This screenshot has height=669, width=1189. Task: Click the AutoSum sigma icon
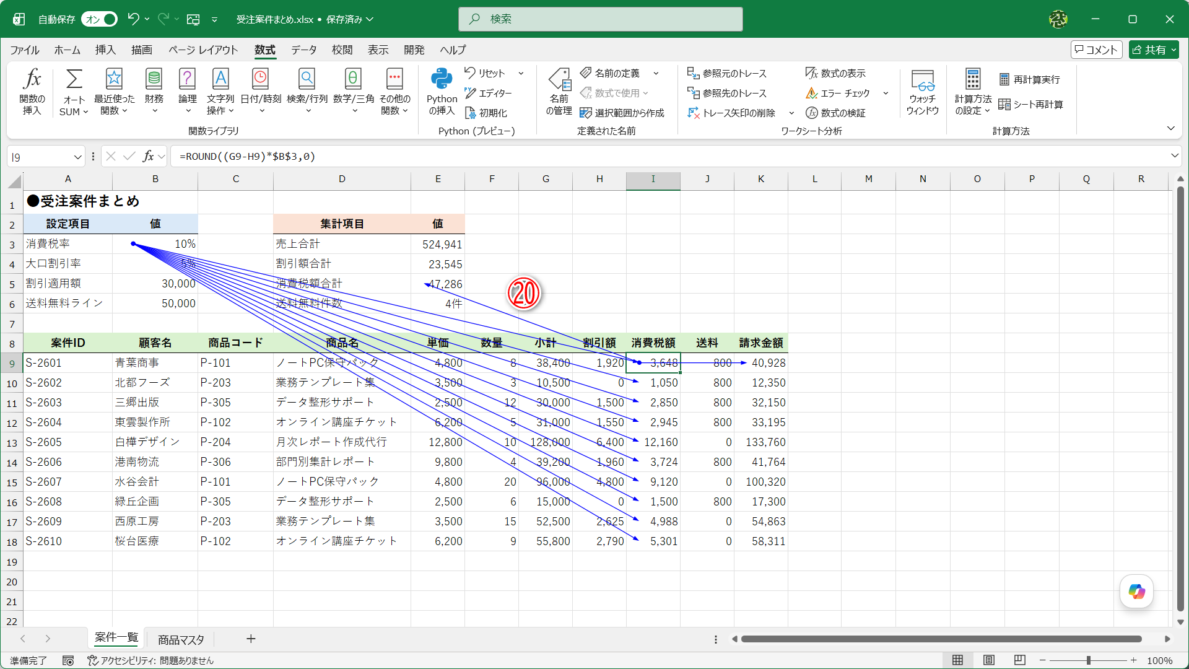[x=74, y=79]
